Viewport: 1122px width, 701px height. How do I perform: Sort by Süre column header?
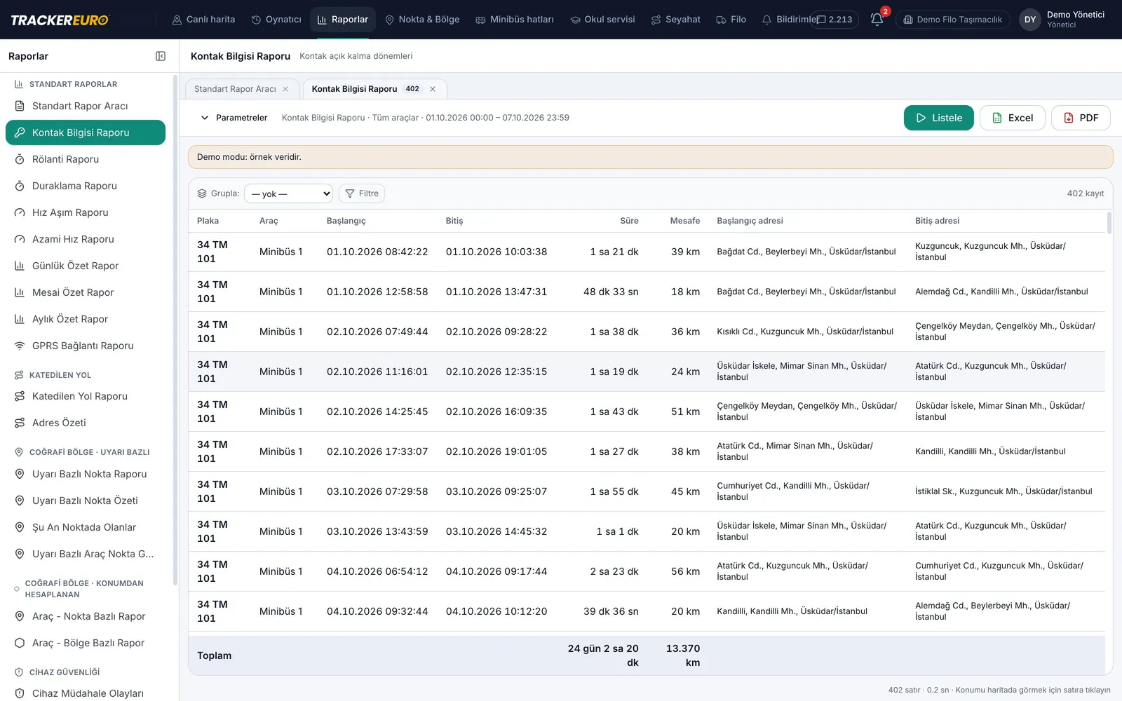coord(629,221)
